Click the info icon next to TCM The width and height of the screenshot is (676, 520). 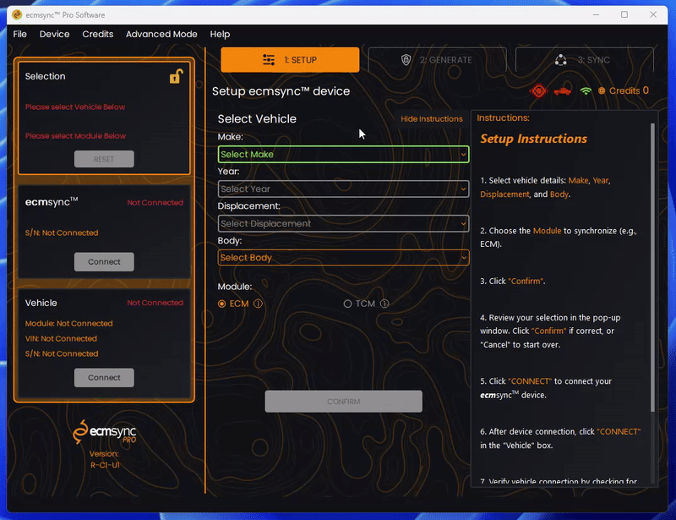(x=385, y=304)
